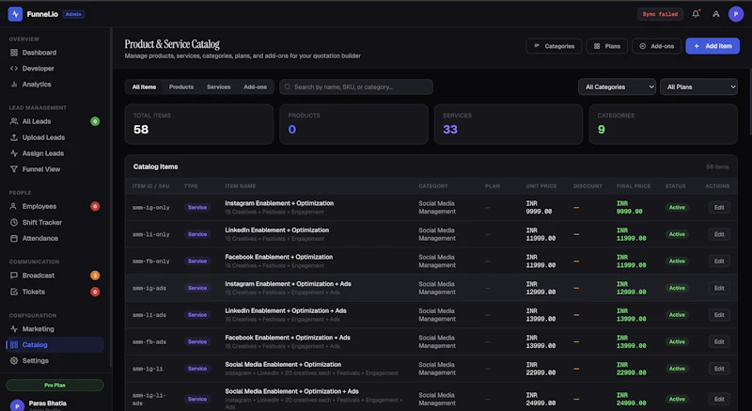The width and height of the screenshot is (752, 411).
Task: Edit the smm-ig-li item
Action: pyautogui.click(x=719, y=369)
